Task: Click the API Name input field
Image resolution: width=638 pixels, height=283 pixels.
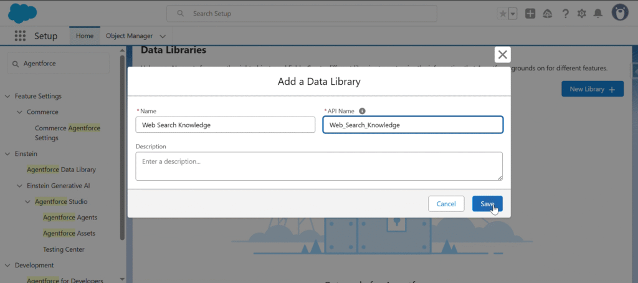Action: coord(413,125)
